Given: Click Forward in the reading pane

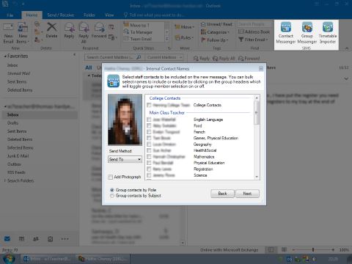Looking at the screenshot, I should pos(249,59).
